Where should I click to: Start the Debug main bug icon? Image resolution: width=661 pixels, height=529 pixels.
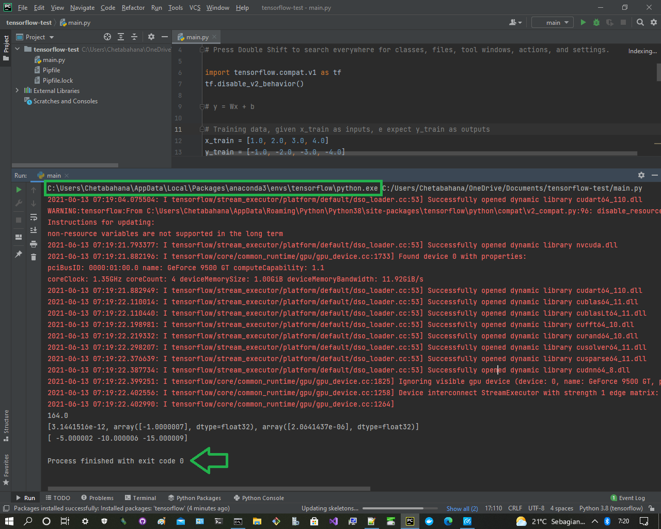[x=596, y=22]
